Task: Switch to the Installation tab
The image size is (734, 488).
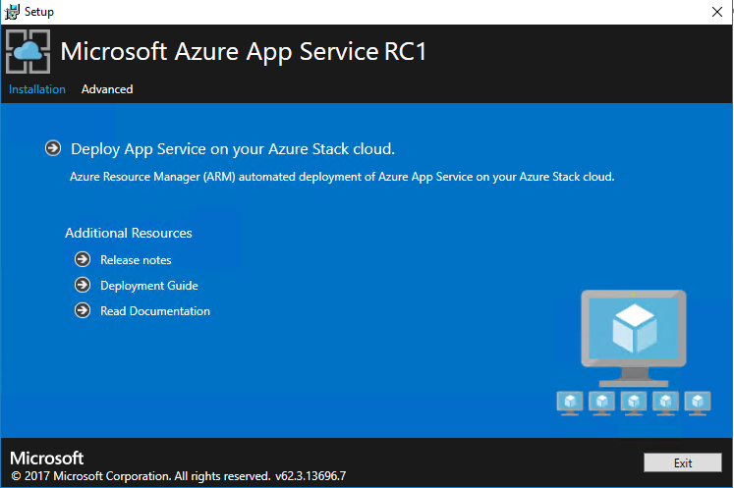Action: (x=37, y=89)
